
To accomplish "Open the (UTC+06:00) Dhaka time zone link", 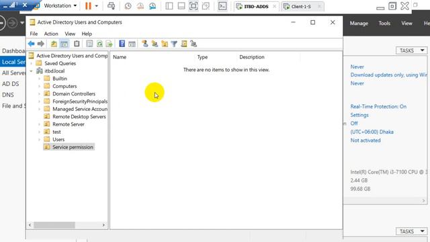I will click(372, 132).
